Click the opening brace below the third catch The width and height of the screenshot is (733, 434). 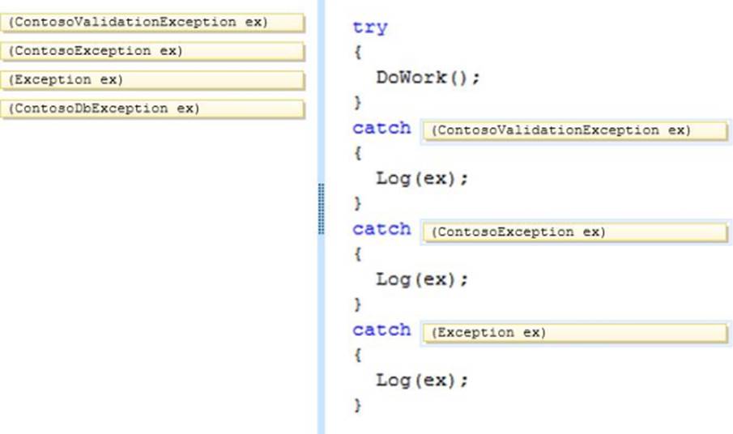[358, 355]
